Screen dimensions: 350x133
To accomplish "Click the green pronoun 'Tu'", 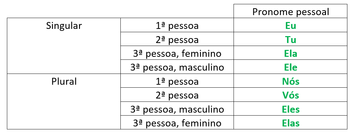I will (x=291, y=40).
